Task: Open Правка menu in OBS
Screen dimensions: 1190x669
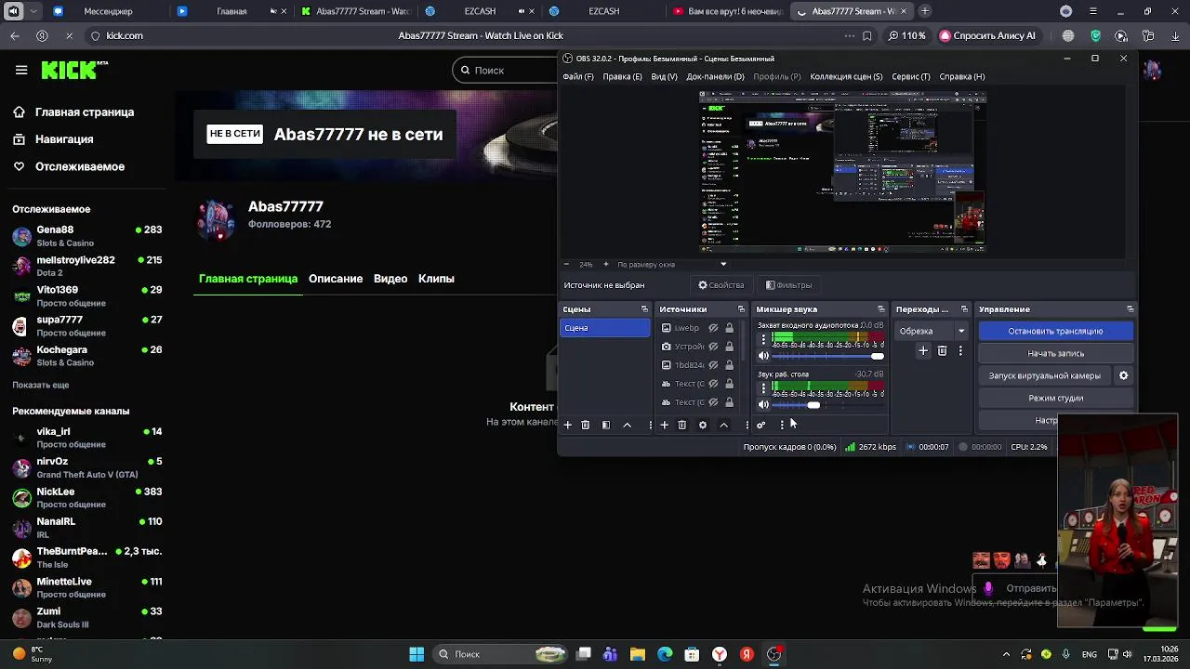Action: pyautogui.click(x=622, y=76)
